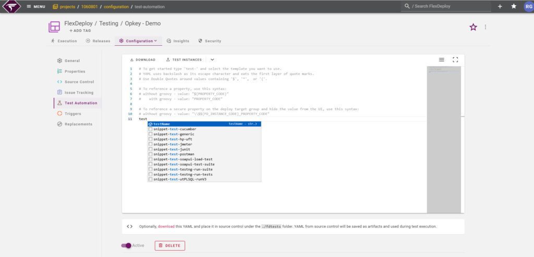Open Source Control in sidebar
The image size is (534, 257).
pyautogui.click(x=75, y=82)
